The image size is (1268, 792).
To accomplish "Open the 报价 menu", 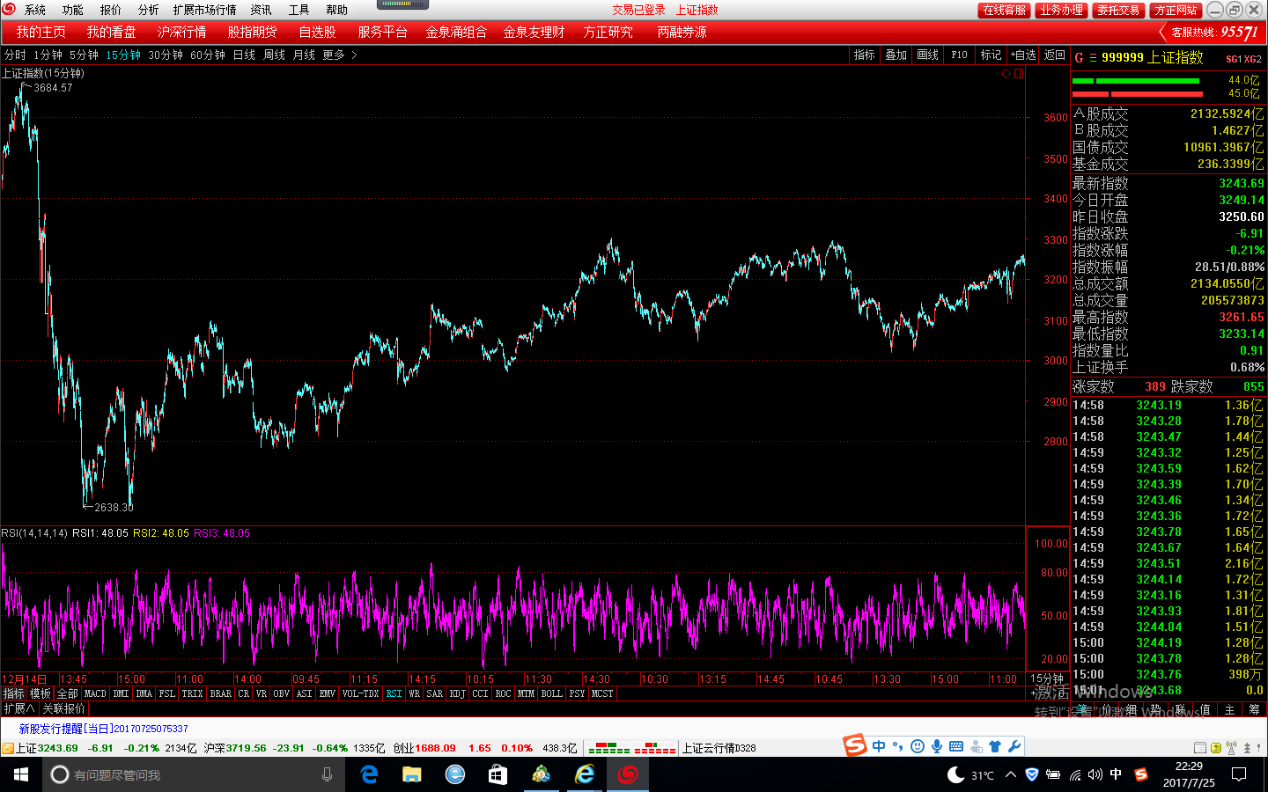I will pyautogui.click(x=110, y=10).
